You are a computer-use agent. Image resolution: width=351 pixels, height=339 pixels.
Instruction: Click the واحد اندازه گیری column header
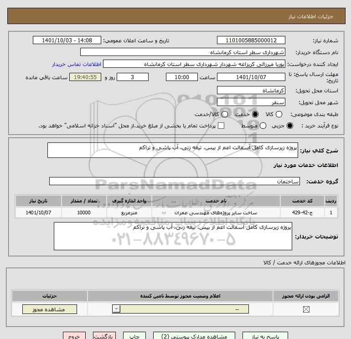[129, 201]
